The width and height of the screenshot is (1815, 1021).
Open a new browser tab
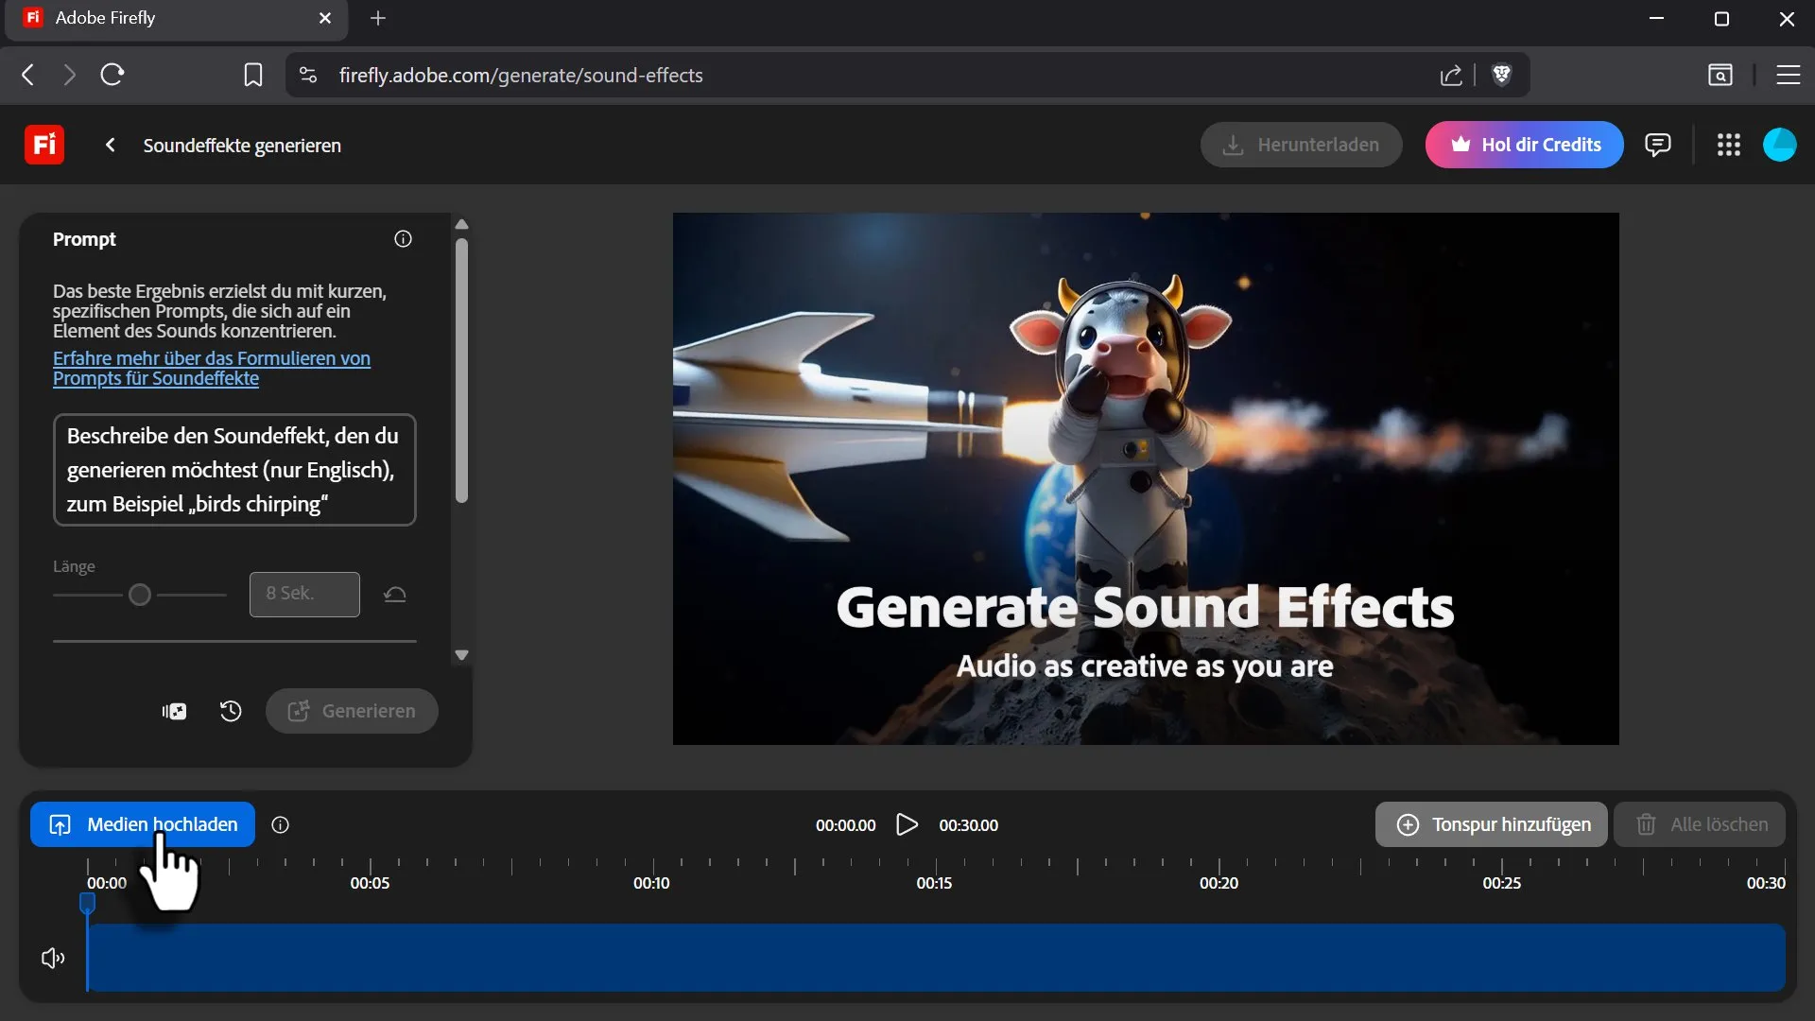[378, 18]
